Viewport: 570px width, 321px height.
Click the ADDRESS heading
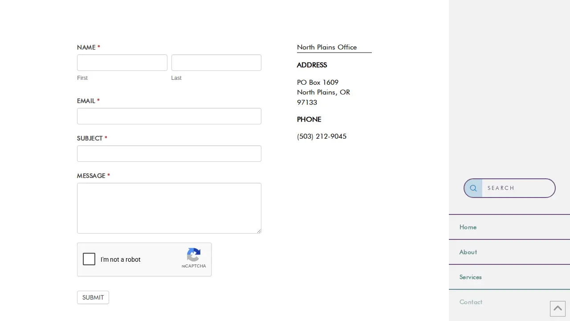(x=312, y=65)
